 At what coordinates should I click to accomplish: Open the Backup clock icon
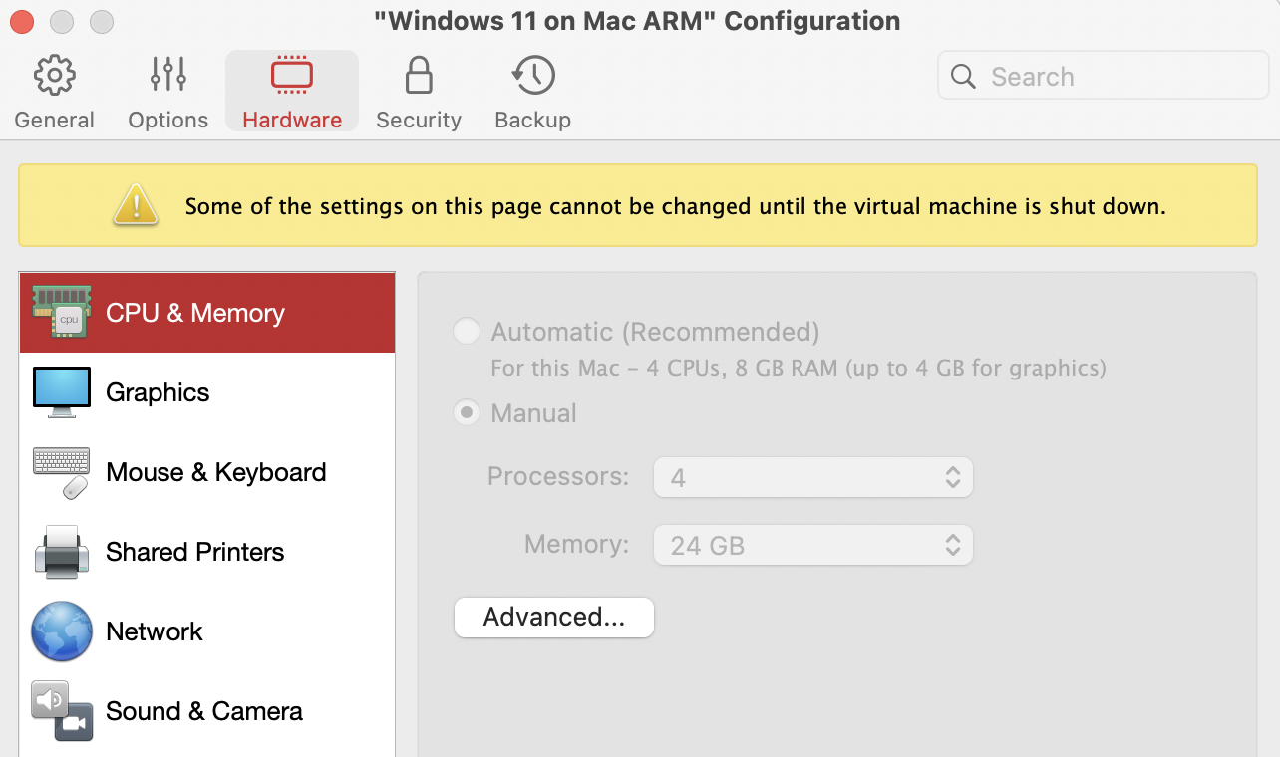point(533,76)
